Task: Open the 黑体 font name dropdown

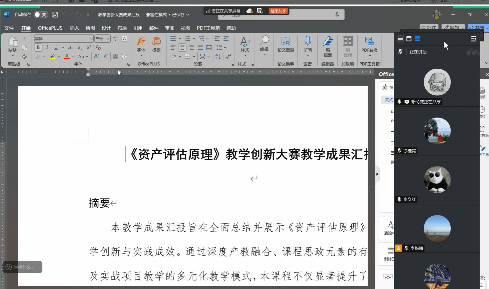Action: [x=91, y=39]
